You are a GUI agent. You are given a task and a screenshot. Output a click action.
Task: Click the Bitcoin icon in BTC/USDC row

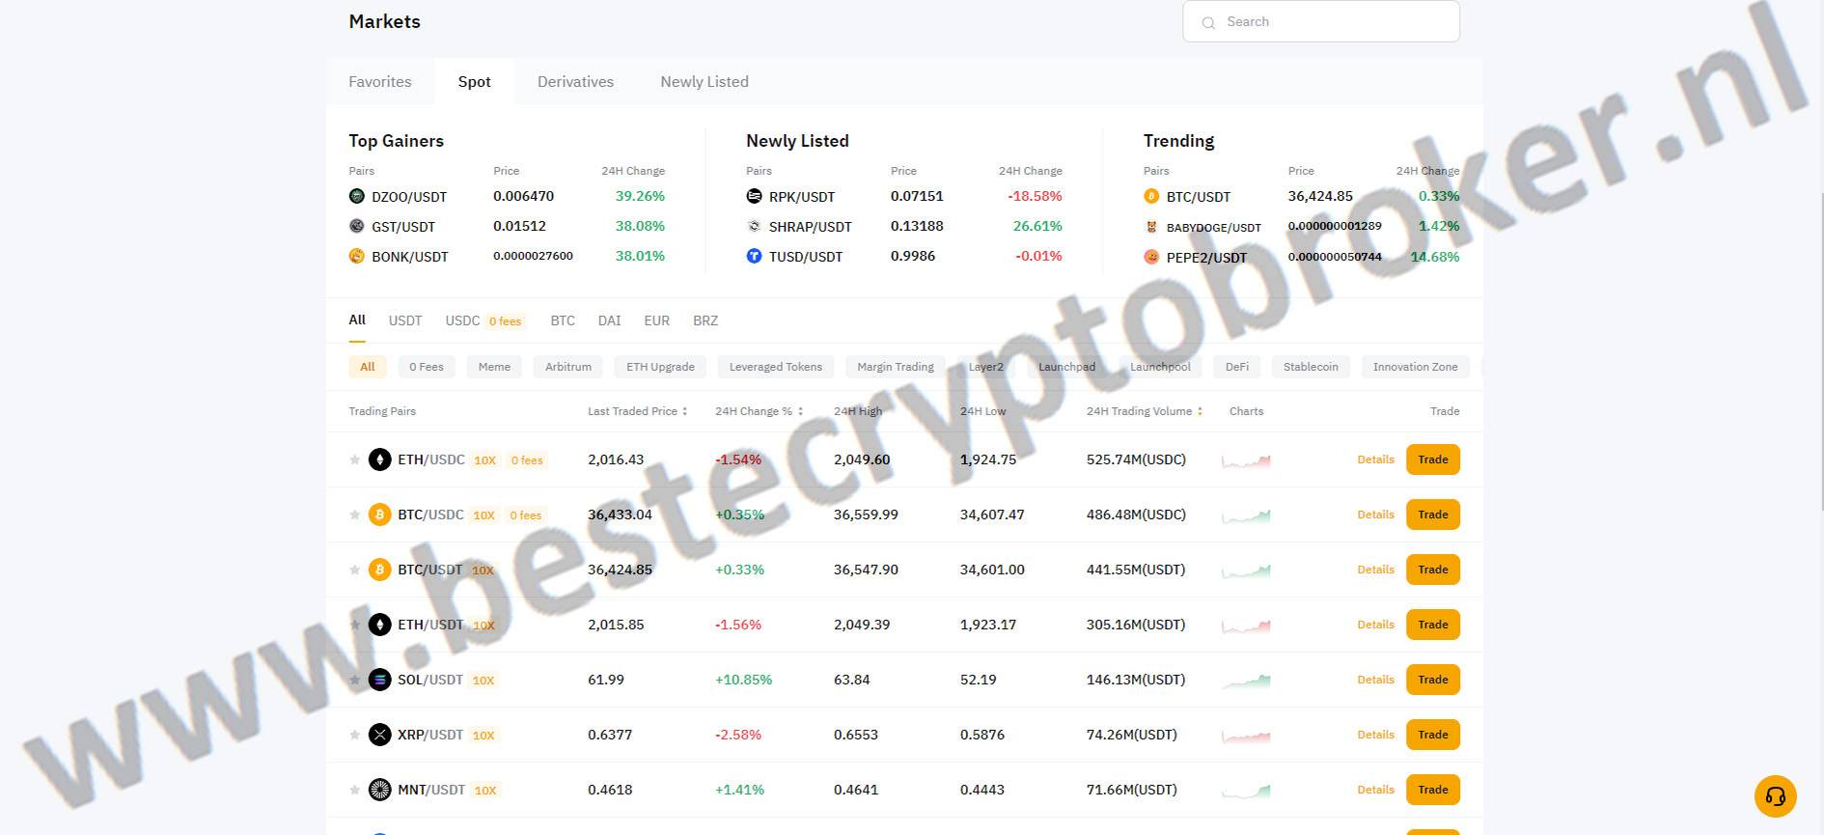click(x=380, y=515)
